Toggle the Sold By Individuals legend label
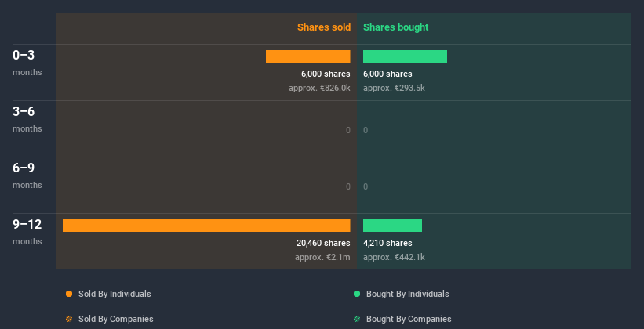The width and height of the screenshot is (644, 329). tap(115, 294)
